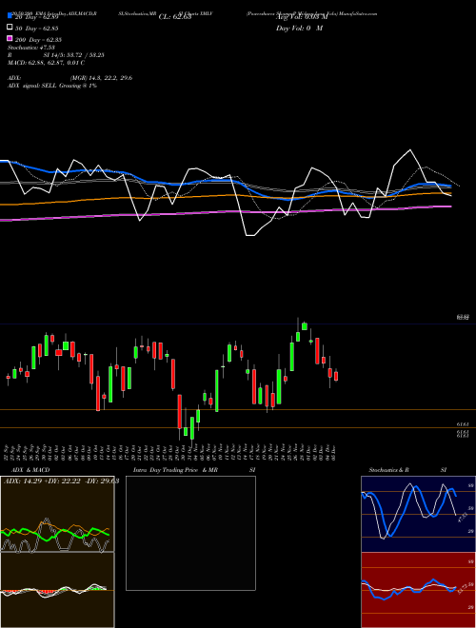476x628 pixels.
Task: Open the red RSI mini chart
Action: [x=418, y=590]
